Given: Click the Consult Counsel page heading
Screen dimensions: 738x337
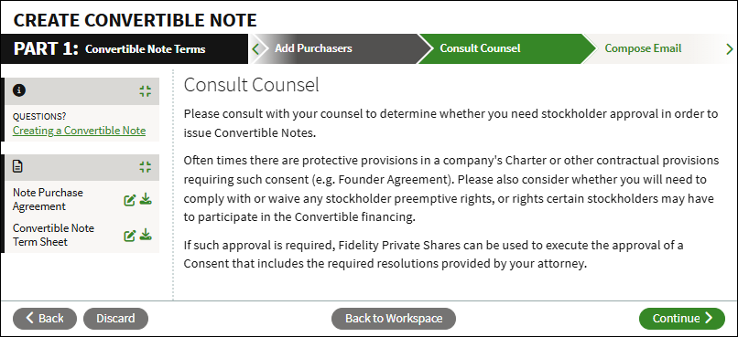Looking at the screenshot, I should [251, 85].
